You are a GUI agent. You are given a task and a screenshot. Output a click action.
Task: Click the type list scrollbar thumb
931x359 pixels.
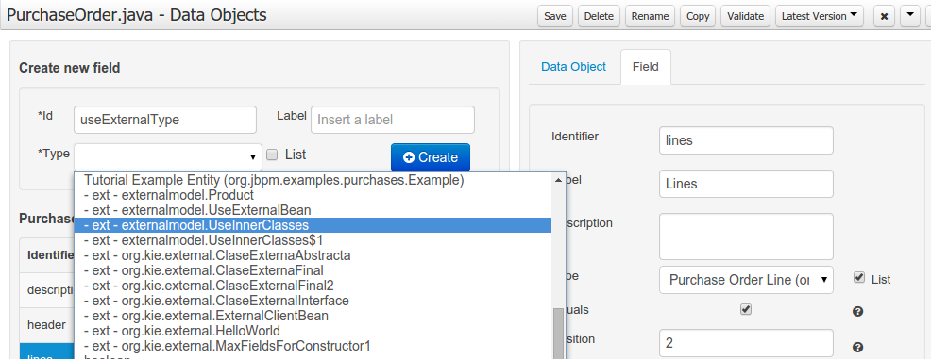[557, 334]
